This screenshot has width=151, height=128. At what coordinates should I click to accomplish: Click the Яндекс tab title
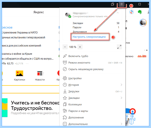39,12
